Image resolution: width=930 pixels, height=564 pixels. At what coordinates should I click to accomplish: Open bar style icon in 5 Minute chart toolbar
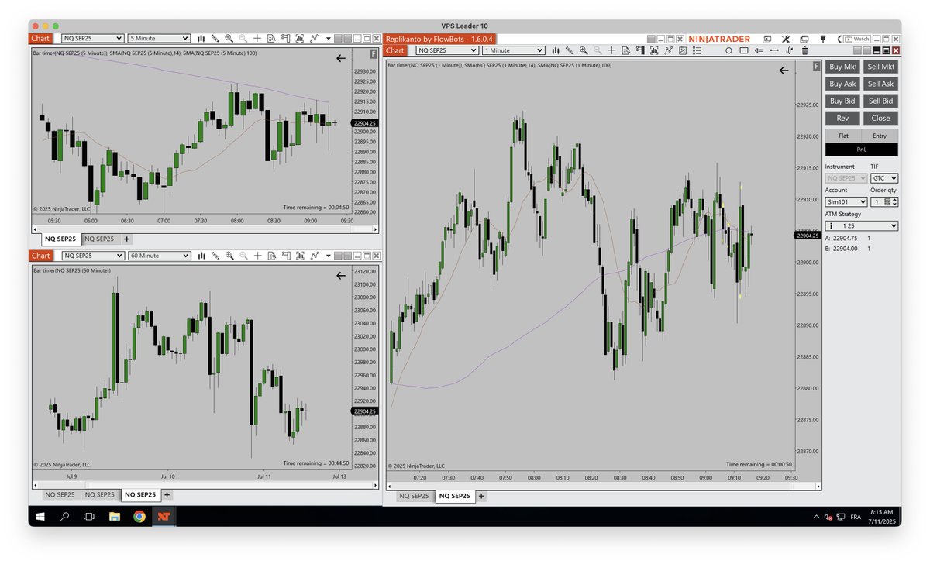click(x=201, y=38)
